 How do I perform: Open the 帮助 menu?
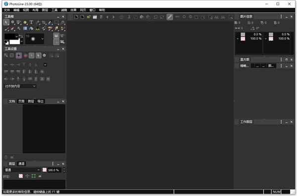[102, 10]
